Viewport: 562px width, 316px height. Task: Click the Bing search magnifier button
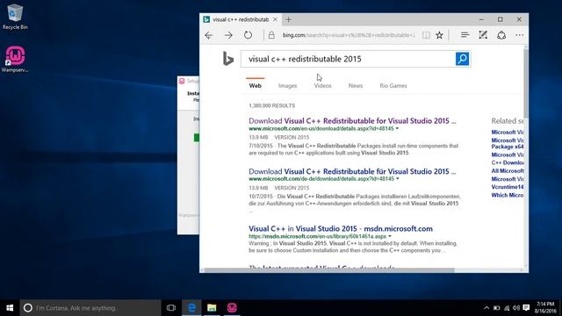click(x=463, y=59)
